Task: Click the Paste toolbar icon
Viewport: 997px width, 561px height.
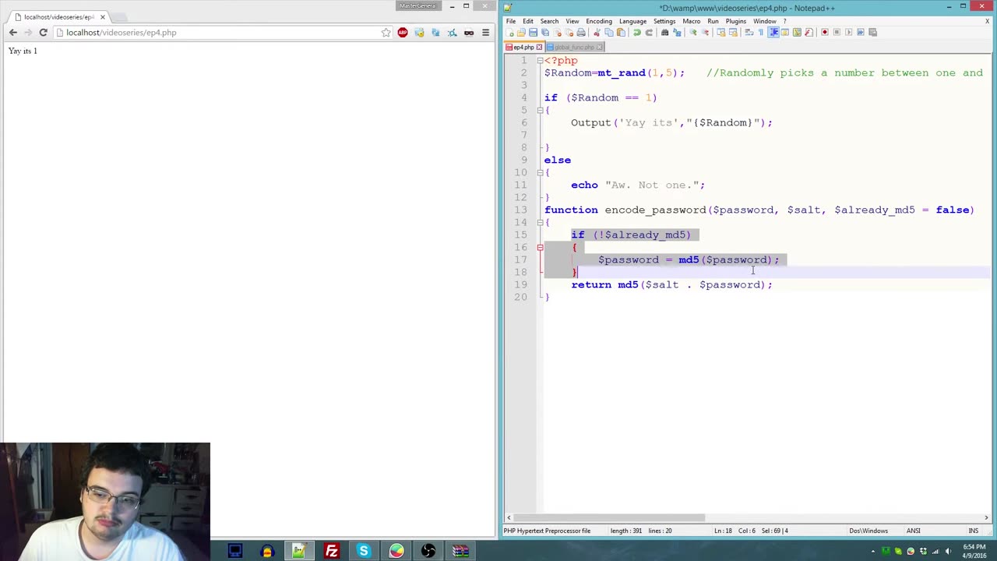Action: click(621, 32)
